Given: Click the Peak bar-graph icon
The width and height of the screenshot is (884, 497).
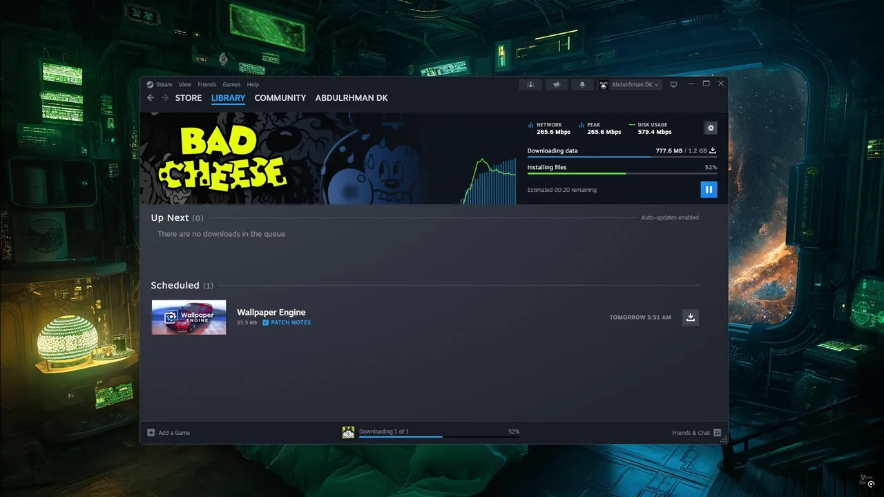Looking at the screenshot, I should click(582, 125).
